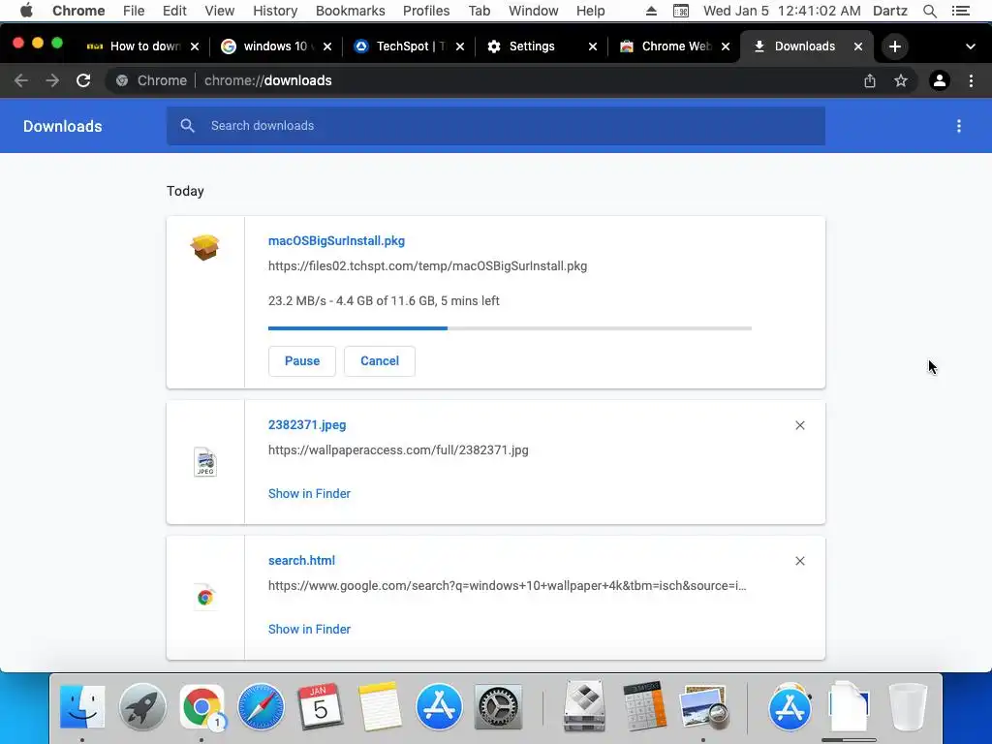Click the files02.tchspt.com source URL

[x=427, y=266]
